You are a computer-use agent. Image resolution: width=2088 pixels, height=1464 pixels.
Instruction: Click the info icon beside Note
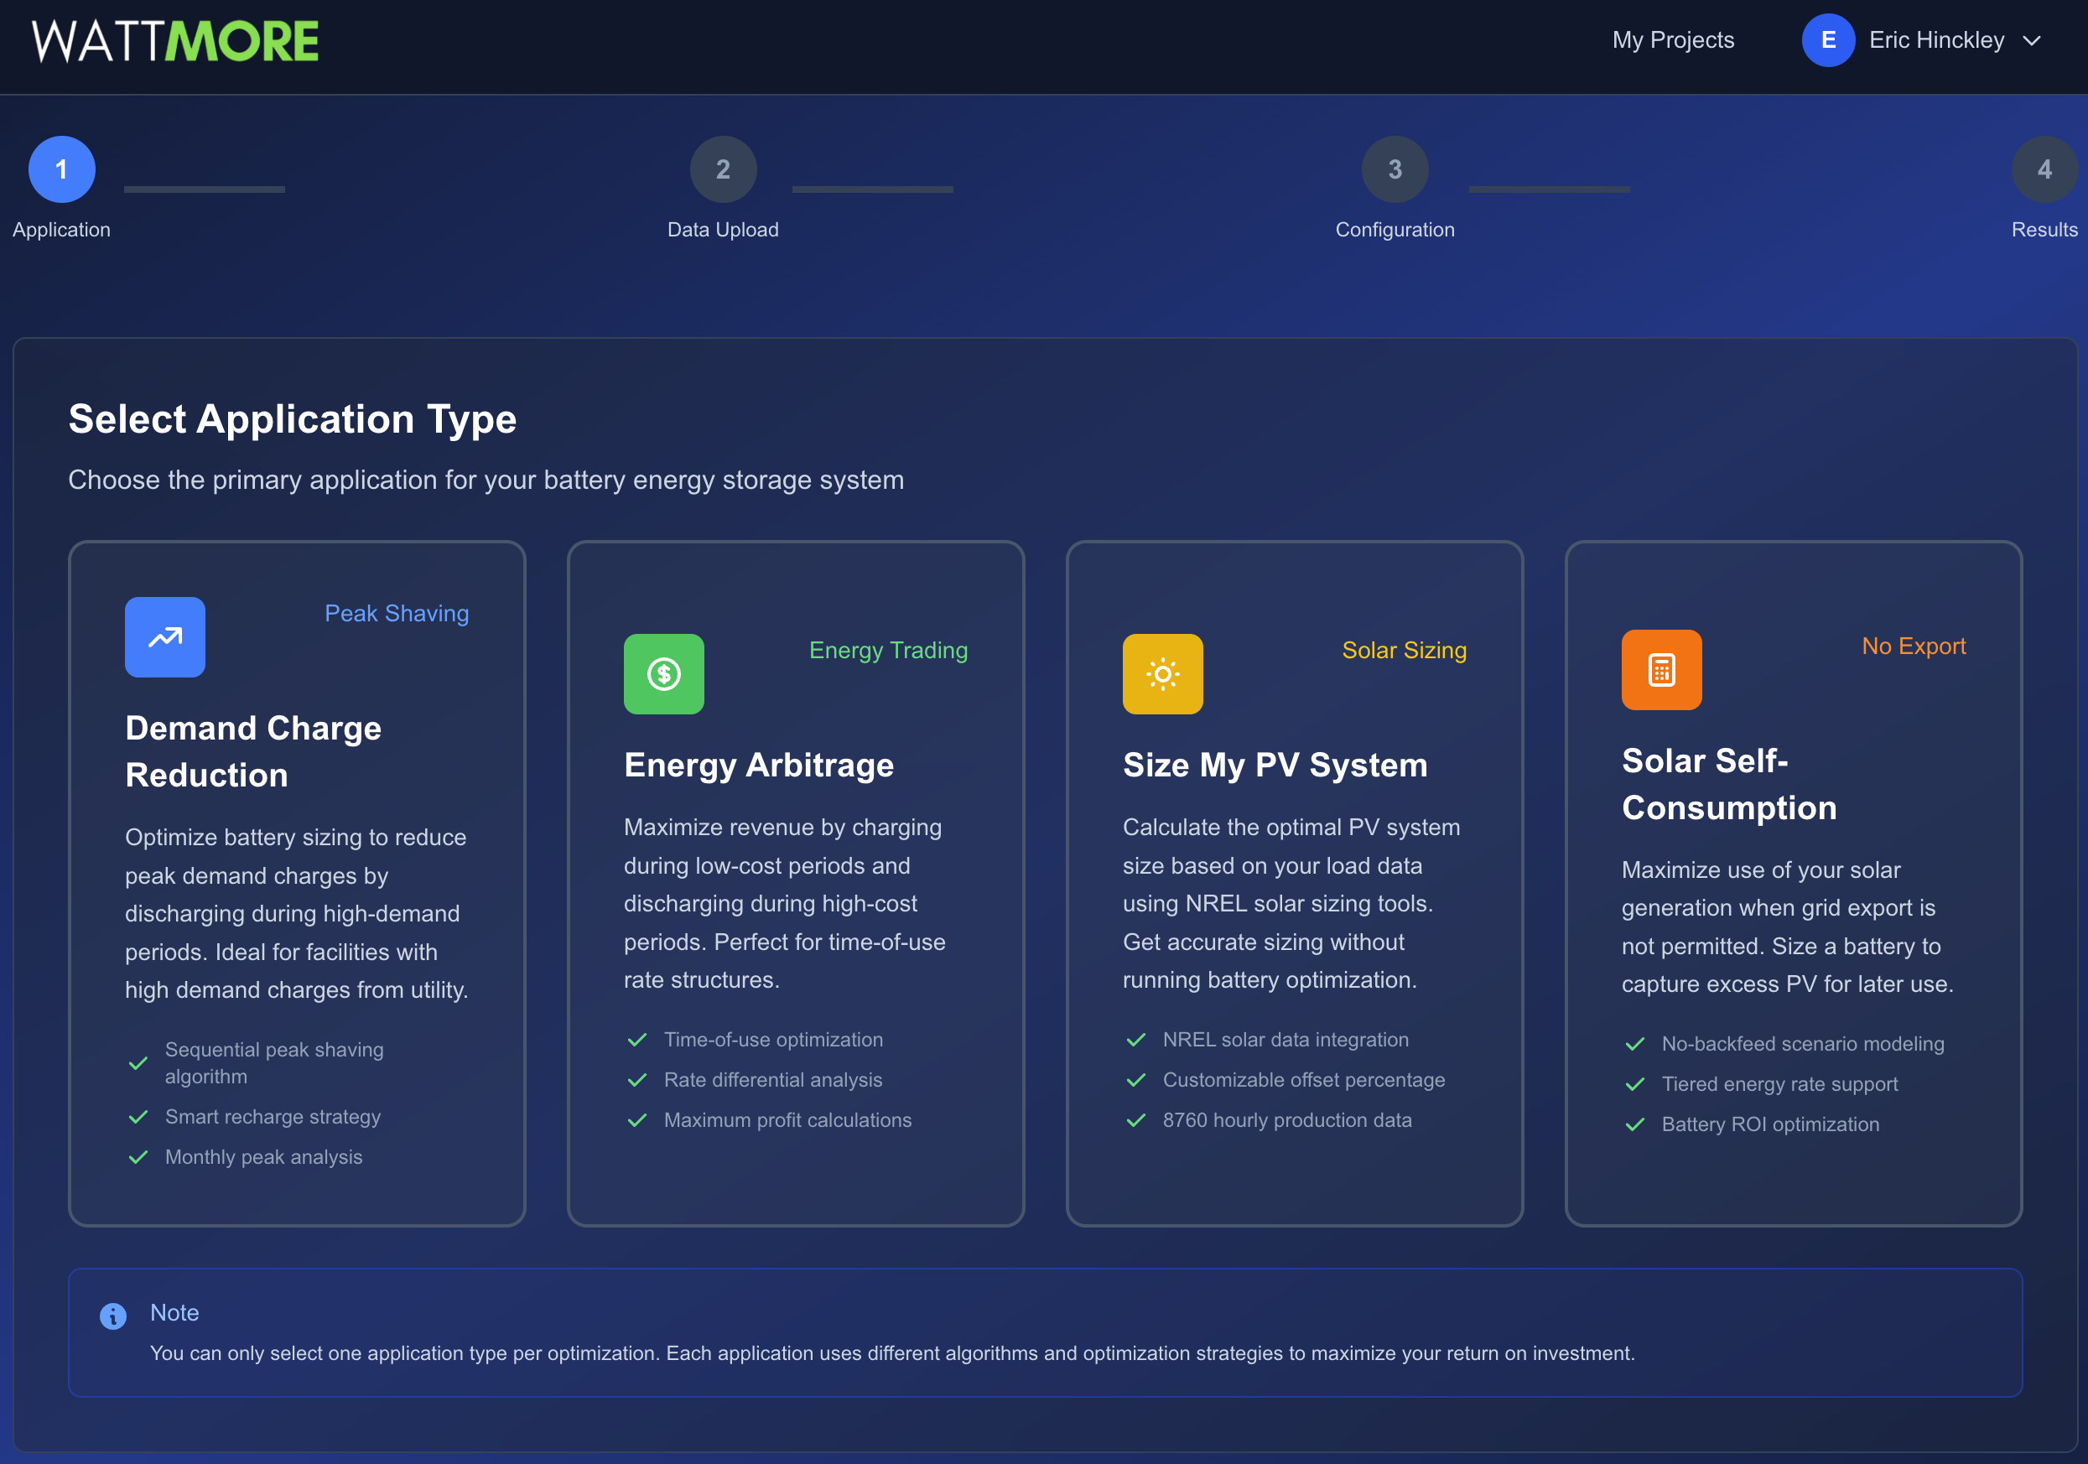pyautogui.click(x=112, y=1316)
